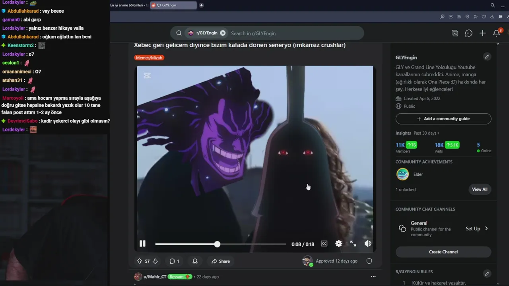Click Keenstorm2 username in chat overlay
Screen dimensions: 509x286
[x=21, y=46]
